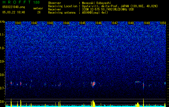Select the ICOM IC-575 53.7492 MHz receiver text
The width and height of the screenshot is (169, 107).
[108, 9]
